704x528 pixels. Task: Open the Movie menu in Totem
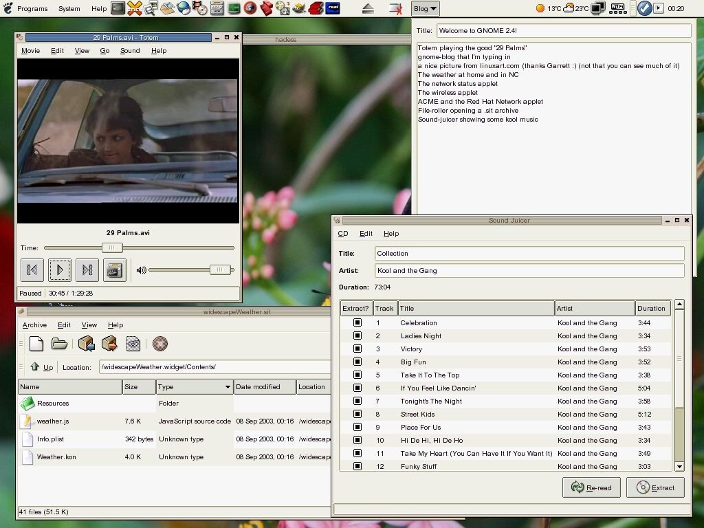pos(30,50)
